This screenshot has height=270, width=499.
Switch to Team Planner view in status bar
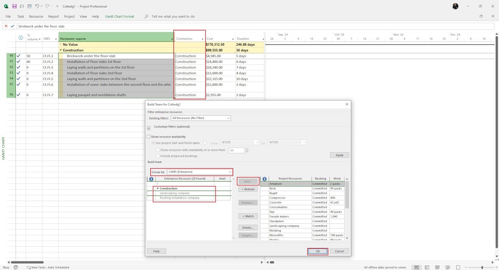click(x=437, y=267)
